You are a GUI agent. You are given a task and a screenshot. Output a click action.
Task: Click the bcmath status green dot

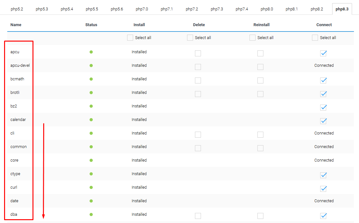tap(91, 79)
